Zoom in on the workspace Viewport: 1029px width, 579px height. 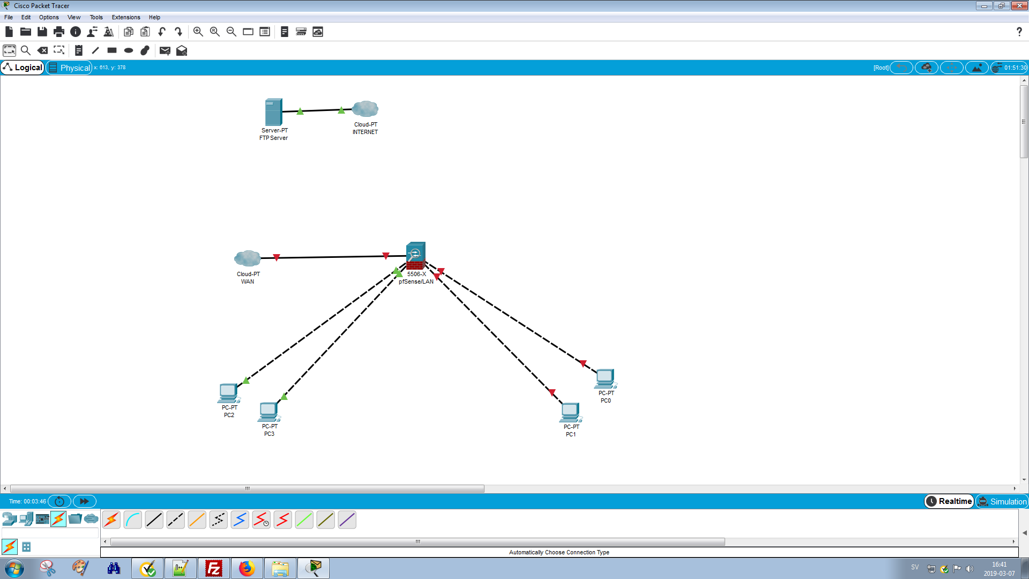(x=198, y=32)
